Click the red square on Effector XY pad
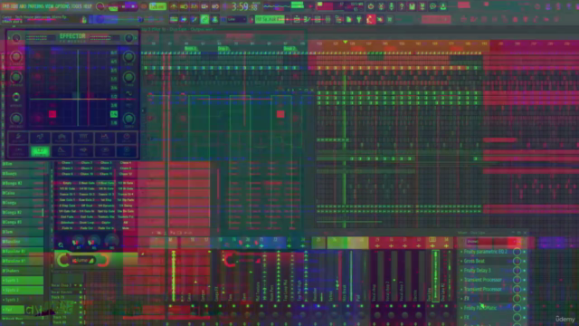Image resolution: width=579 pixels, height=326 pixels. pos(52,114)
